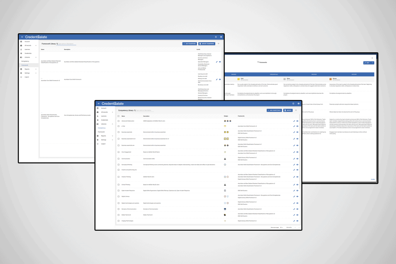Image resolution: width=396 pixels, height=264 pixels.
Task: Click badge icon in Domains of Communication row
Action: [225, 209]
